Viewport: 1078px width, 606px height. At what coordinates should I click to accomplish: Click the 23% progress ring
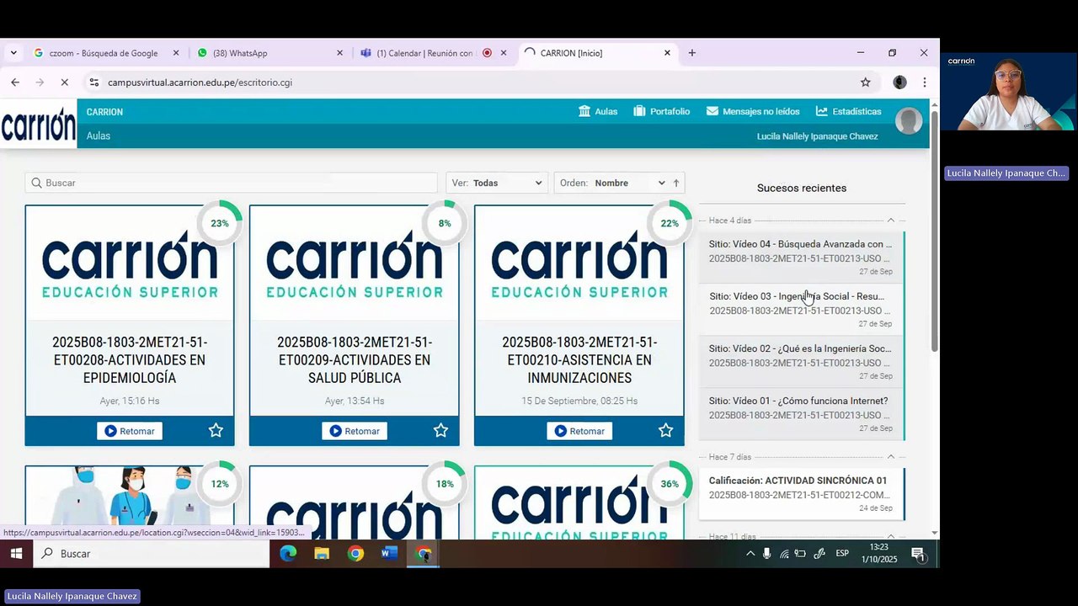(220, 223)
